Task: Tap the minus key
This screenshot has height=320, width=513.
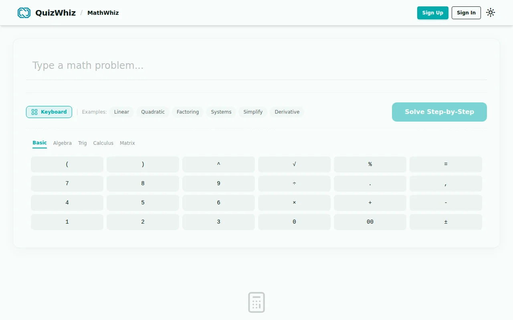Action: tap(446, 203)
